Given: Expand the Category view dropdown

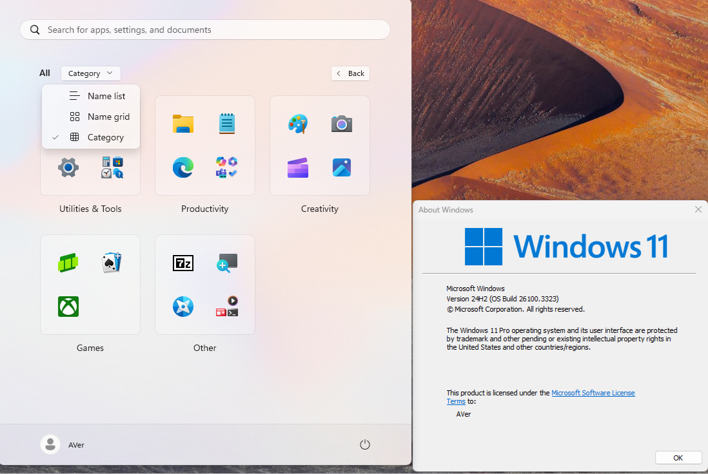Looking at the screenshot, I should coord(91,73).
